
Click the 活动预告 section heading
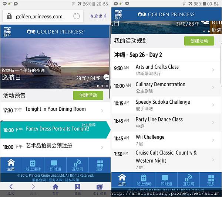tap(14, 95)
